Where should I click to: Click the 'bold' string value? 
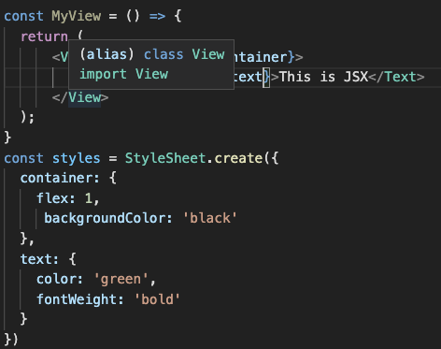point(157,299)
